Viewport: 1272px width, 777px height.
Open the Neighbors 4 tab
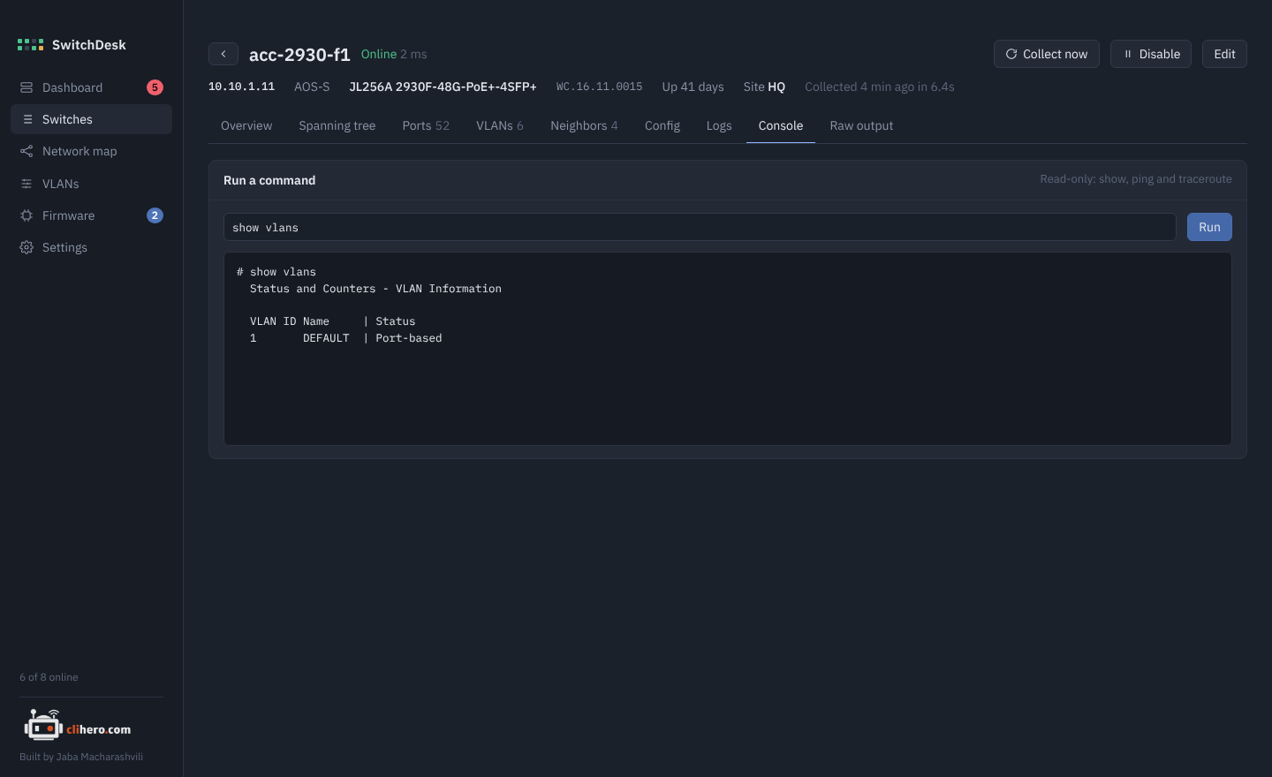tap(584, 125)
